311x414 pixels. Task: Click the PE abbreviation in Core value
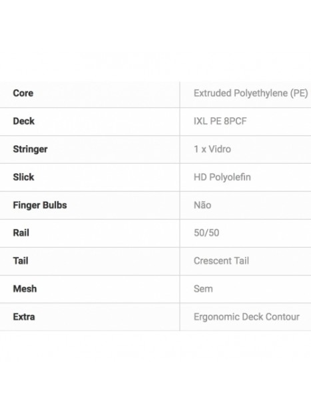(299, 93)
